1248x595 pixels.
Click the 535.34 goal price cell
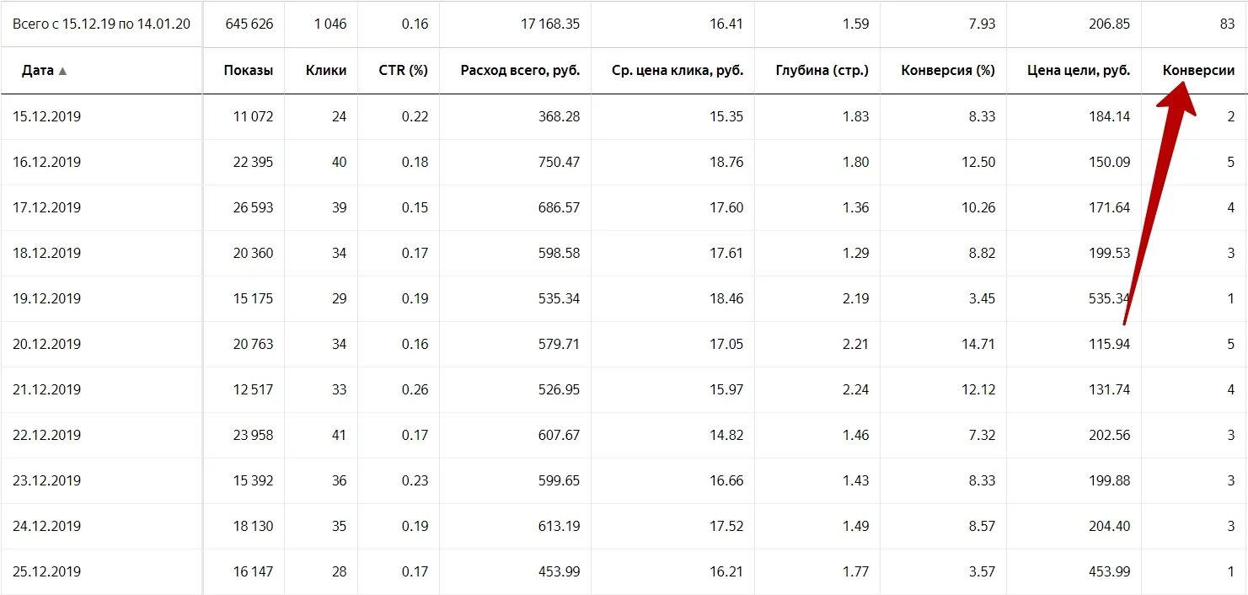pos(1108,298)
